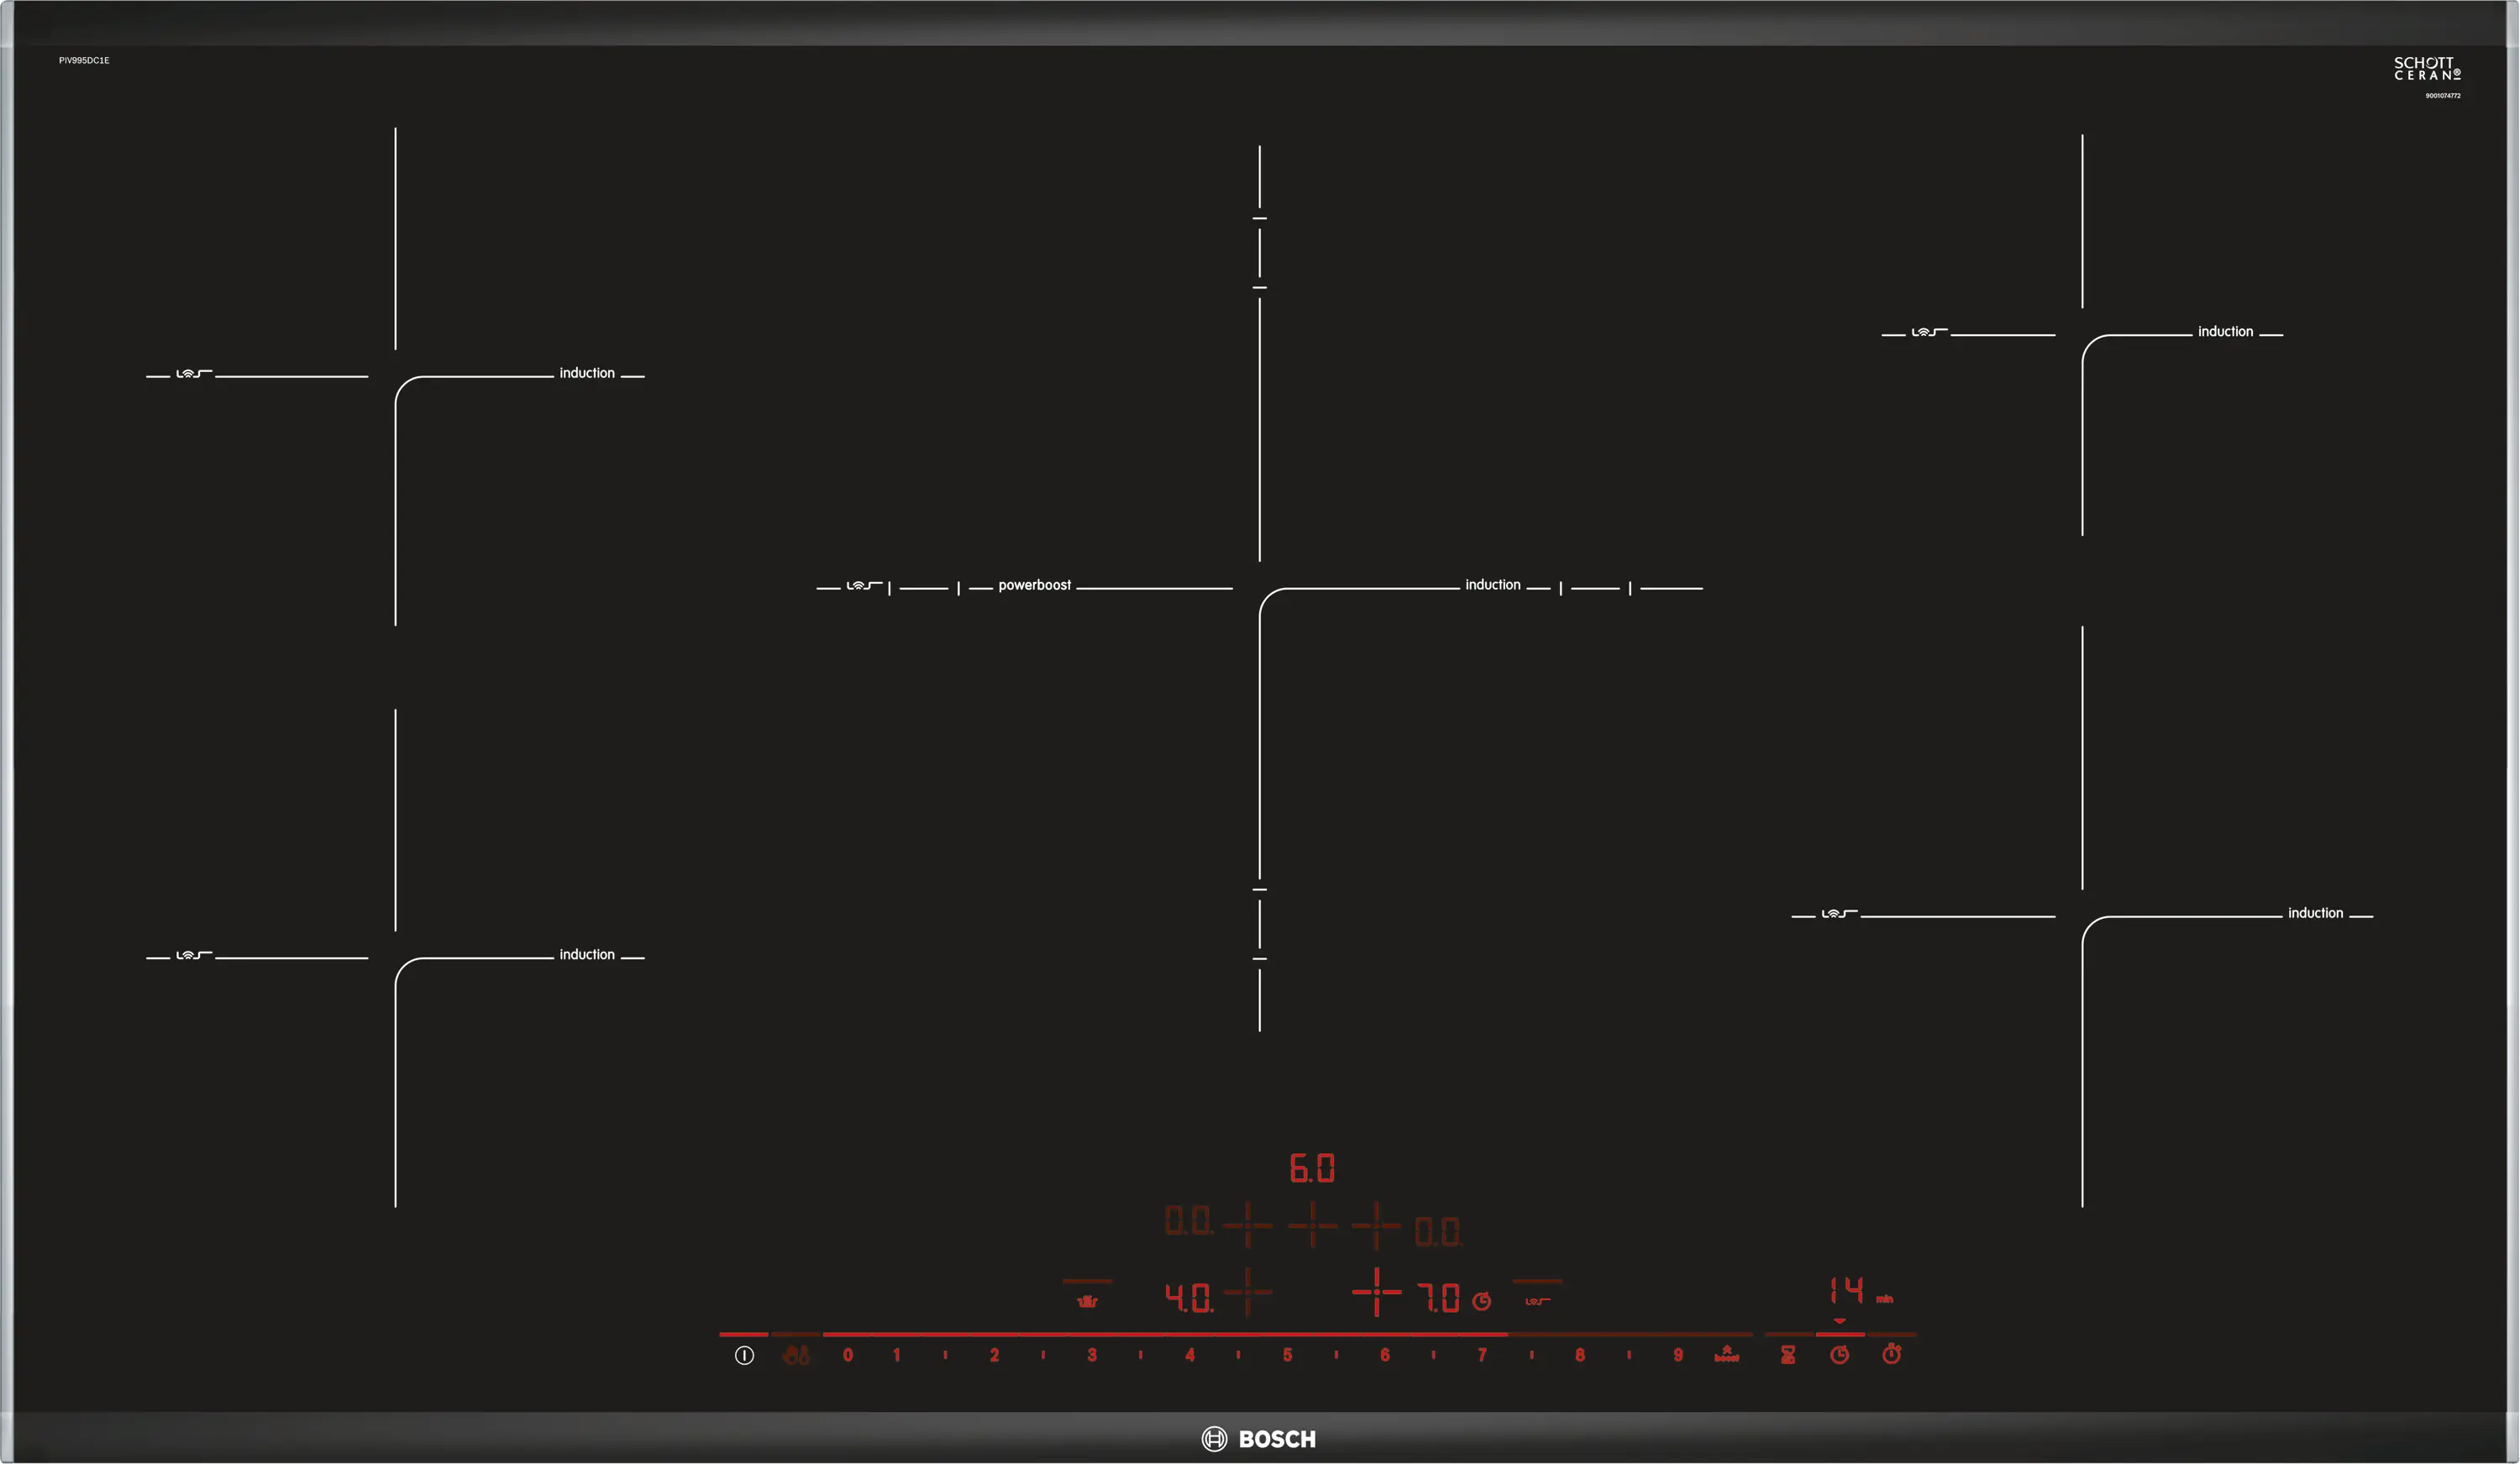Tap the BOSCH logo on the front strip
Image resolution: width=2520 pixels, height=1464 pixels.
coord(1259,1438)
